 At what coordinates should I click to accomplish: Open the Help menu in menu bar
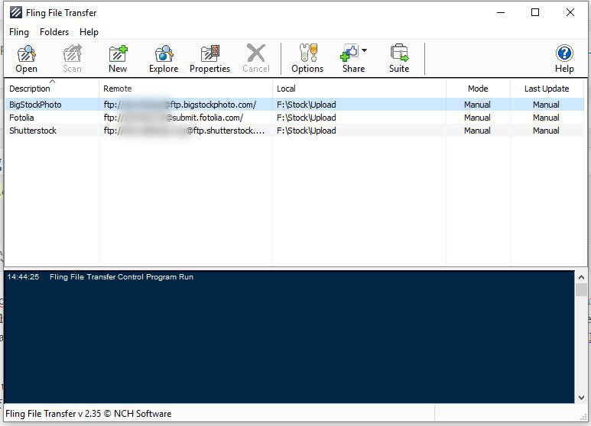pyautogui.click(x=89, y=32)
